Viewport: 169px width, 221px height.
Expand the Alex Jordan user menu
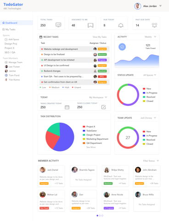point(160,6)
